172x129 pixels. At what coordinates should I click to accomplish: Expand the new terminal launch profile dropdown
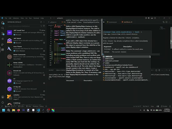click(154, 70)
